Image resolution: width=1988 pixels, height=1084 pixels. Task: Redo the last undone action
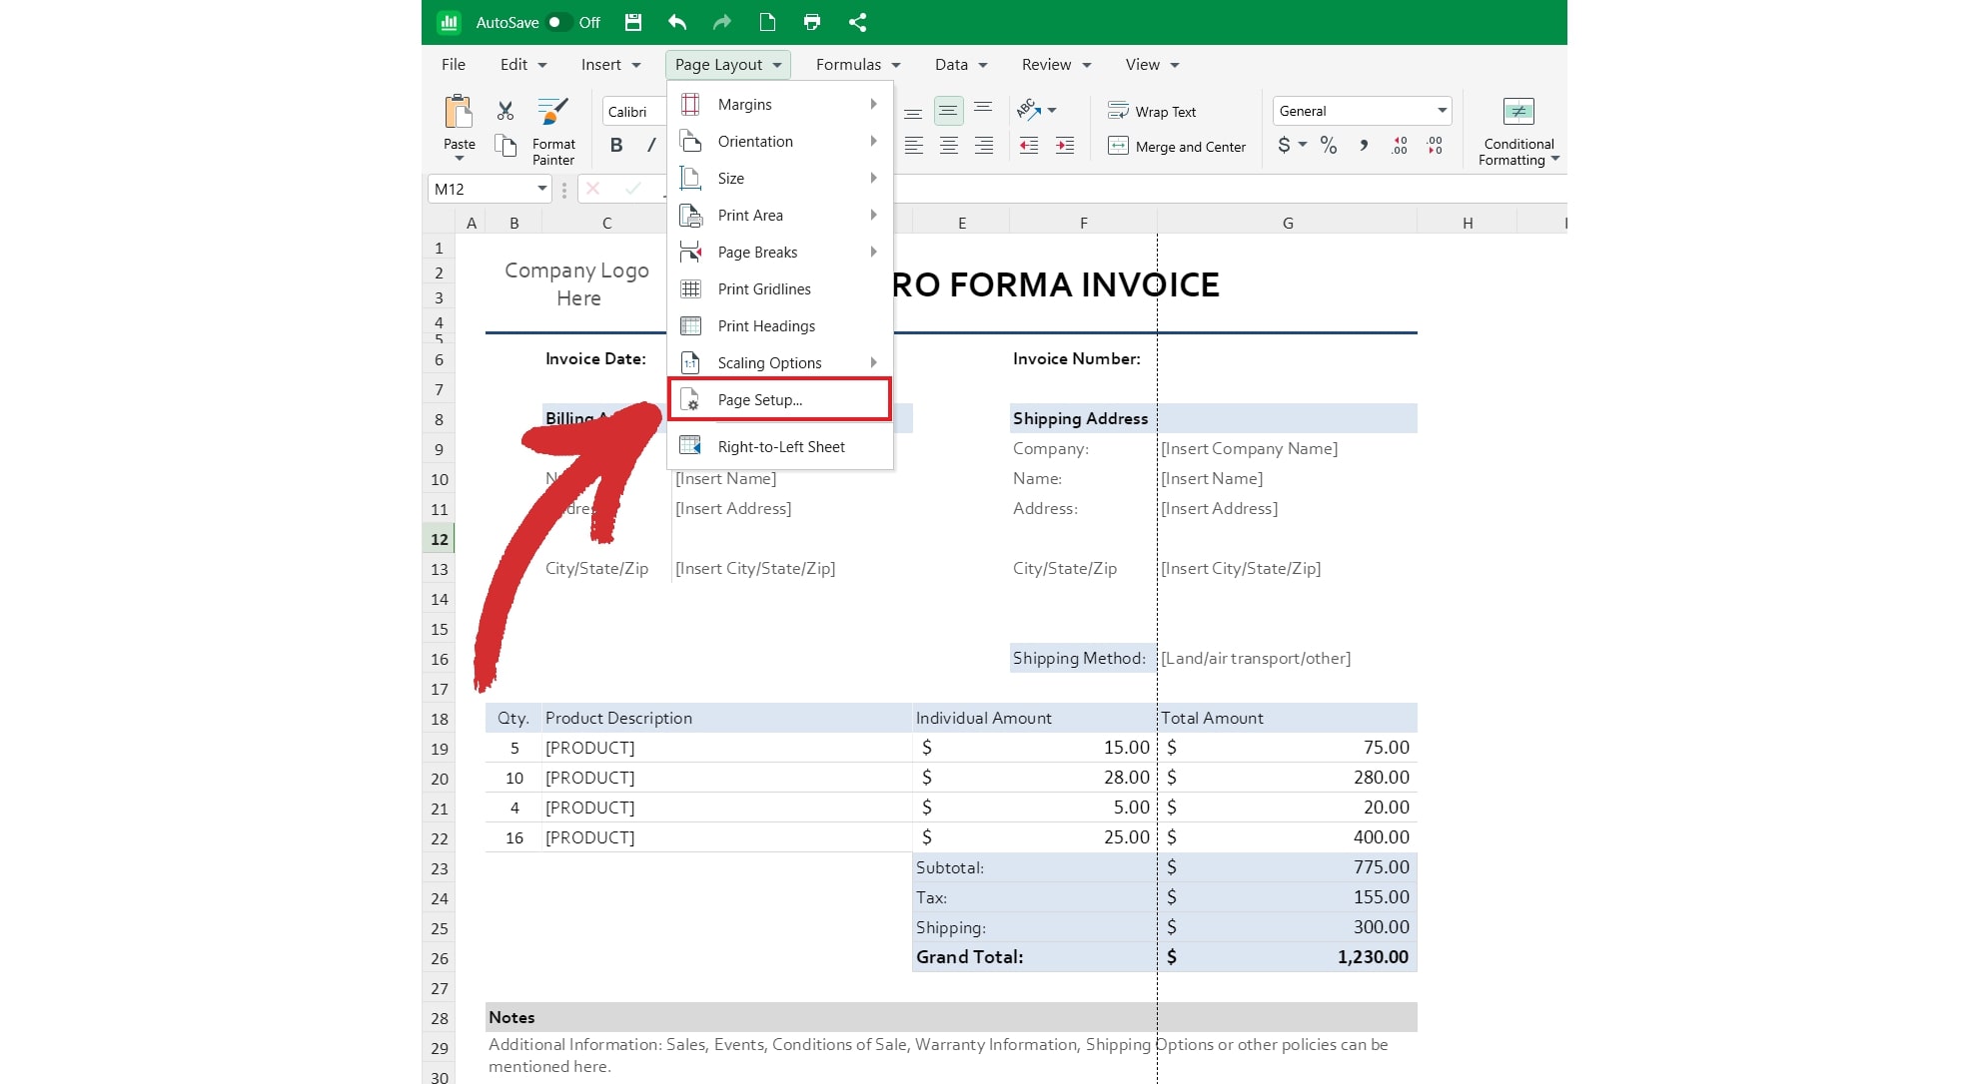721,22
